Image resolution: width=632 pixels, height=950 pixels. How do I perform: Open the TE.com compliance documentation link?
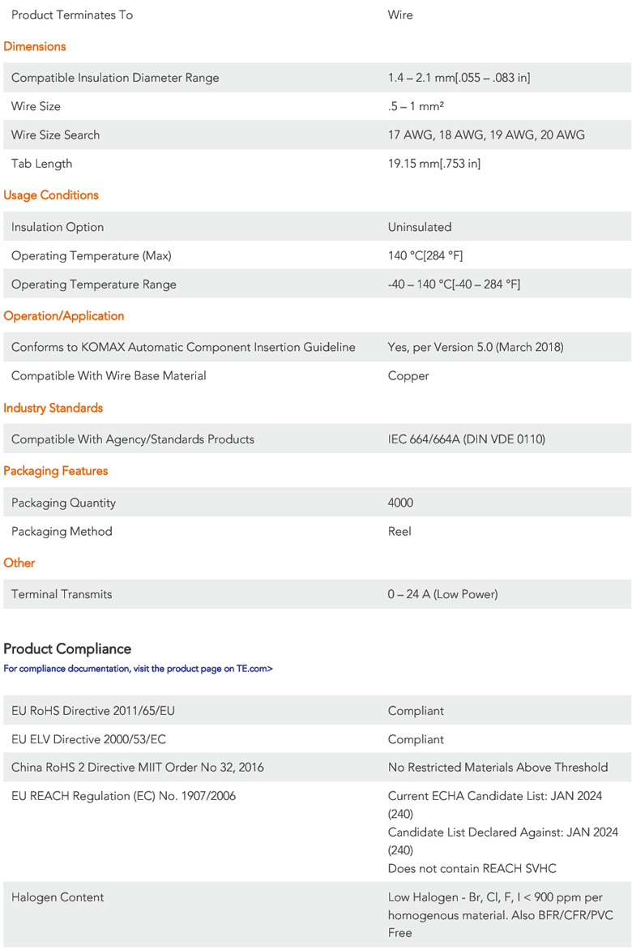tap(138, 669)
